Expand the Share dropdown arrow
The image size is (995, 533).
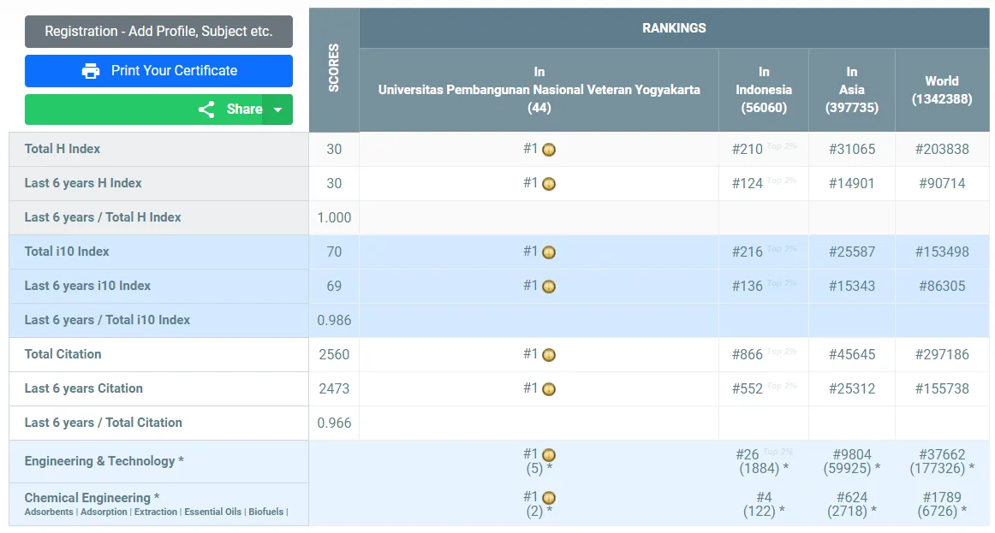point(277,110)
